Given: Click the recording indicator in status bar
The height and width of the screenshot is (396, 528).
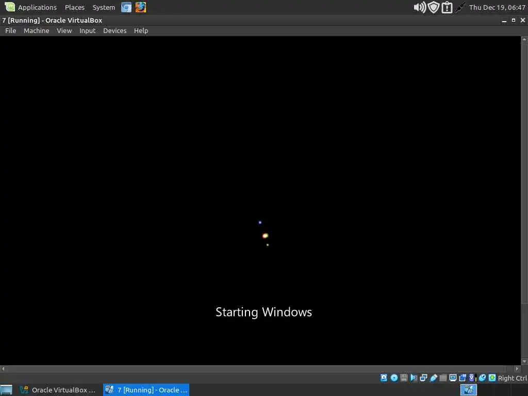Looking at the screenshot, I should click(463, 378).
